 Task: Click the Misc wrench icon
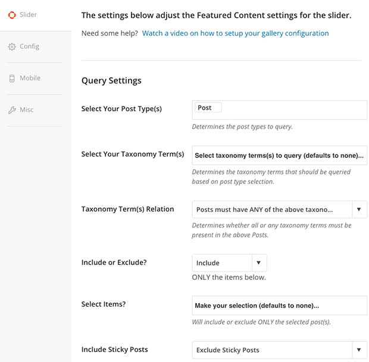(x=12, y=110)
